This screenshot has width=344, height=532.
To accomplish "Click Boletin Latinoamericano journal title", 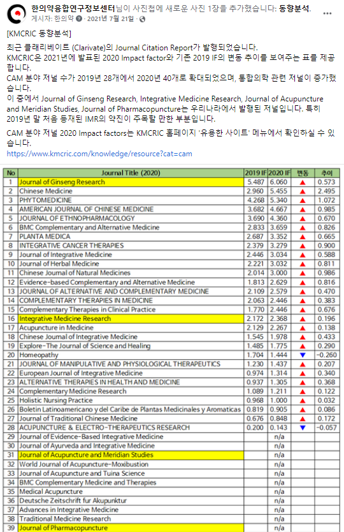I will point(130,410).
